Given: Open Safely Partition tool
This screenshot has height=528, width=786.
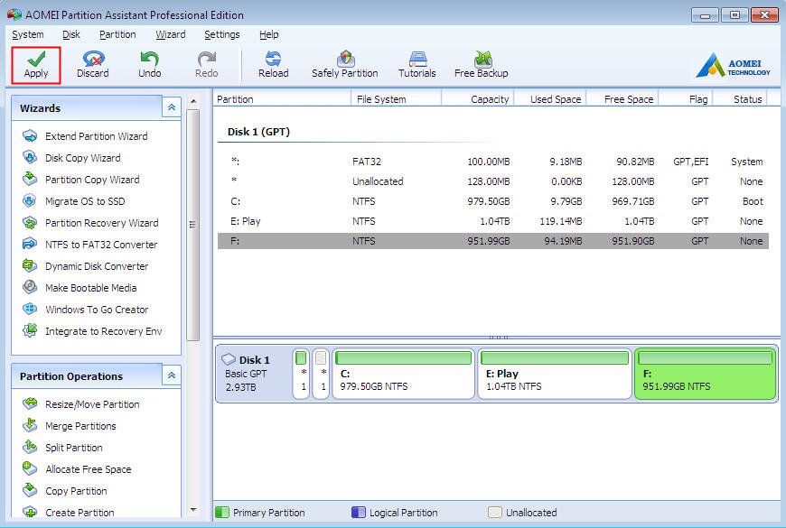Looking at the screenshot, I should tap(345, 65).
